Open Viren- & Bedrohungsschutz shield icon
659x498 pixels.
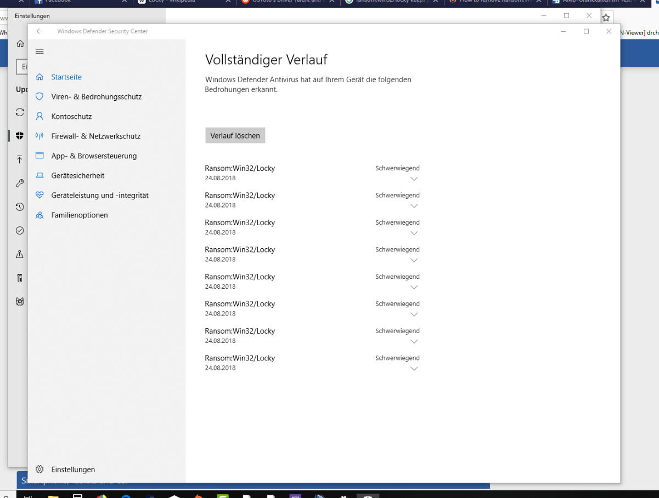[40, 96]
